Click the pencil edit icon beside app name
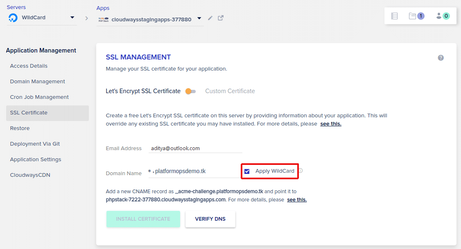The height and width of the screenshot is (249, 461). pos(210,18)
